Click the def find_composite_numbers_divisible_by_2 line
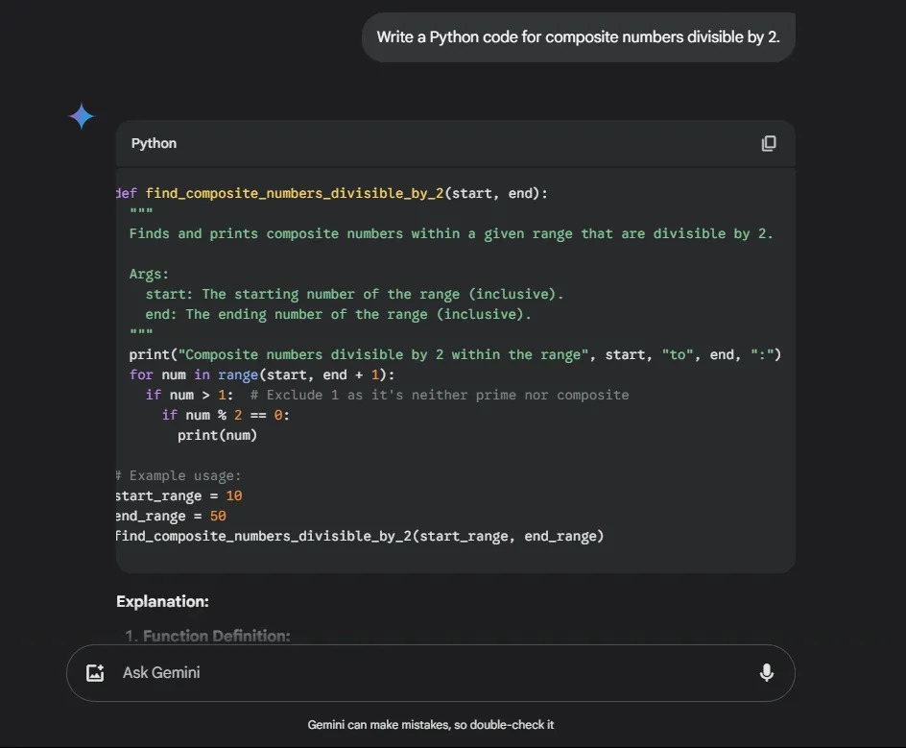Screen dimensions: 906x748 click(x=332, y=193)
